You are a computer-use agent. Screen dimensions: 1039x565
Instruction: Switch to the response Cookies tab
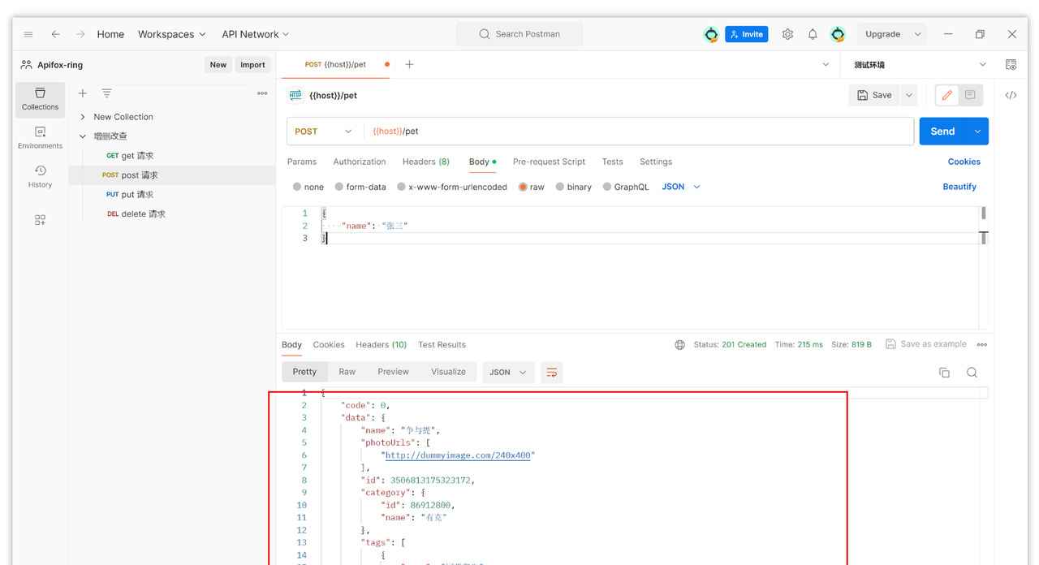point(329,345)
